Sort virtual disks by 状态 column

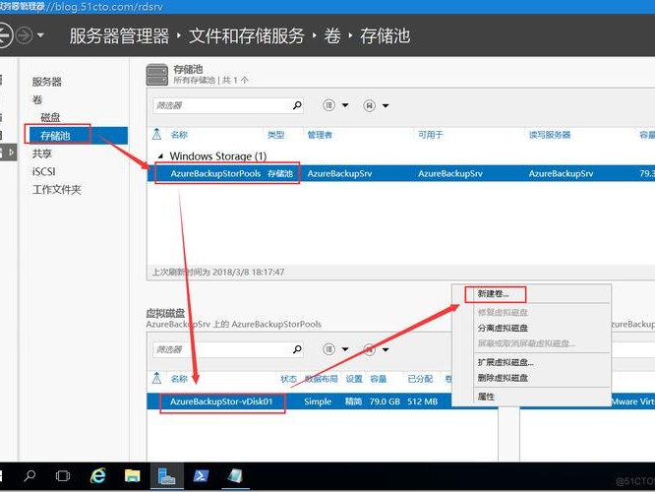point(288,379)
